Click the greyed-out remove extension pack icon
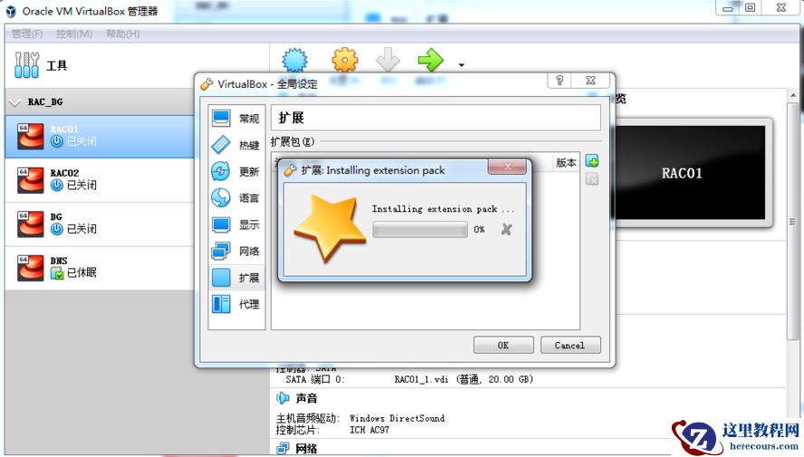Image resolution: width=804 pixels, height=457 pixels. tap(592, 179)
